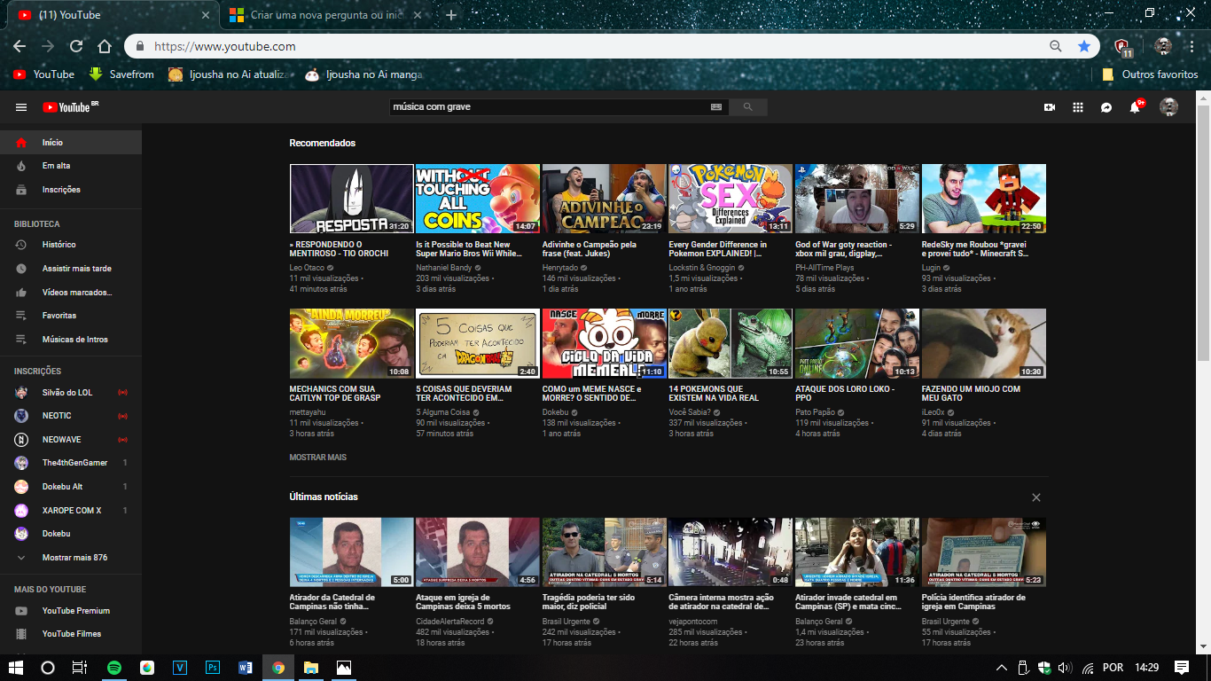Click the browser back arrow
This screenshot has width=1211, height=681.
[19, 46]
